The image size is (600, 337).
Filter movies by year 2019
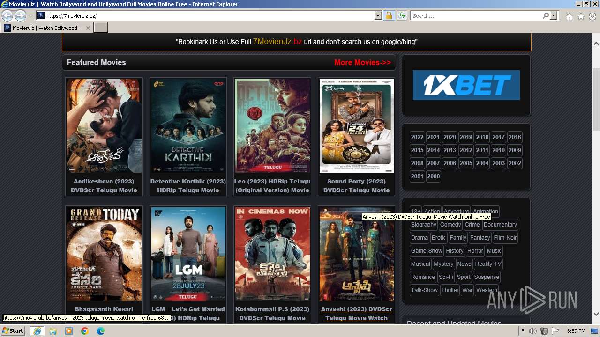(x=466, y=137)
